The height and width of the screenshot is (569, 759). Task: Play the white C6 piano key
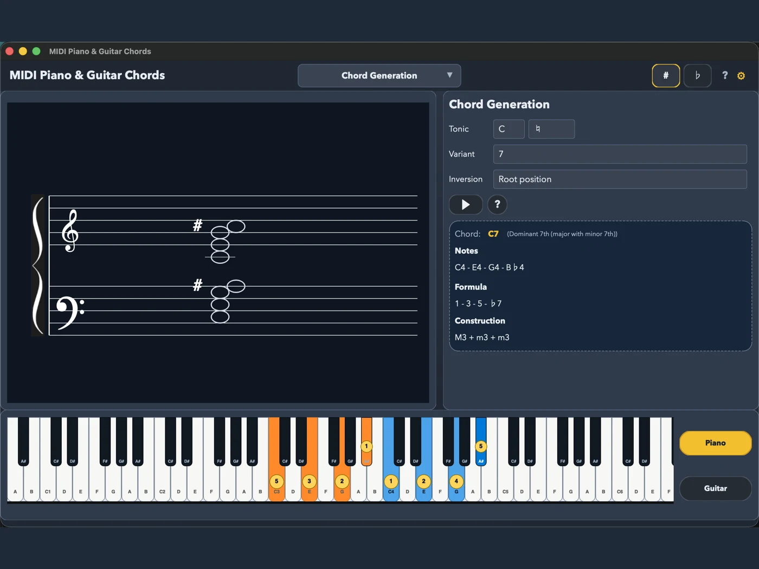tap(620, 485)
